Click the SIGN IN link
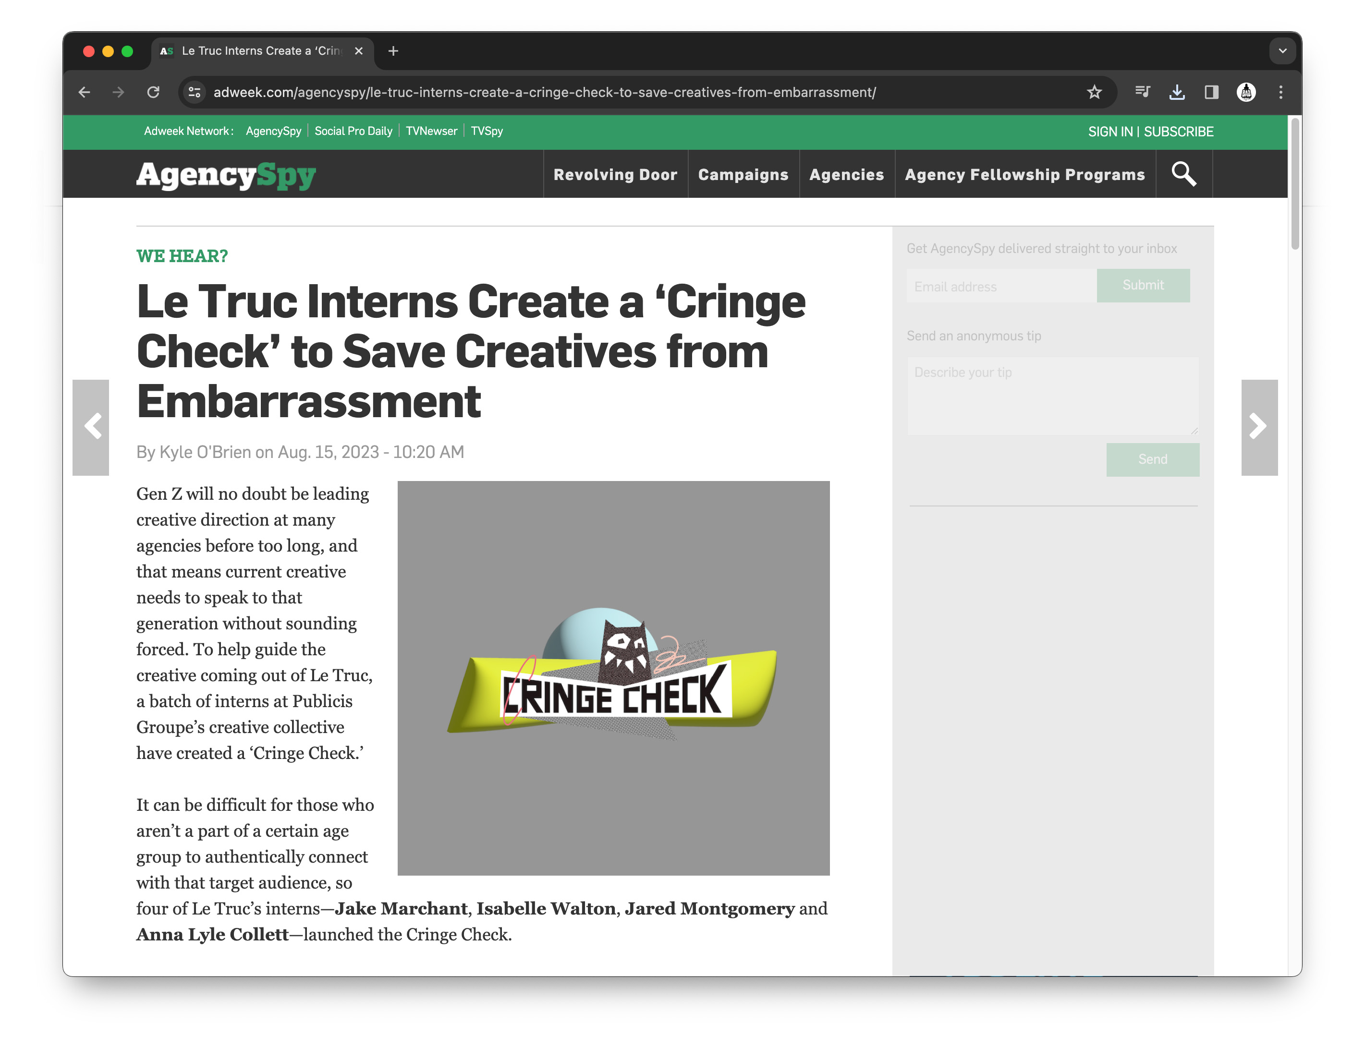 (1110, 132)
